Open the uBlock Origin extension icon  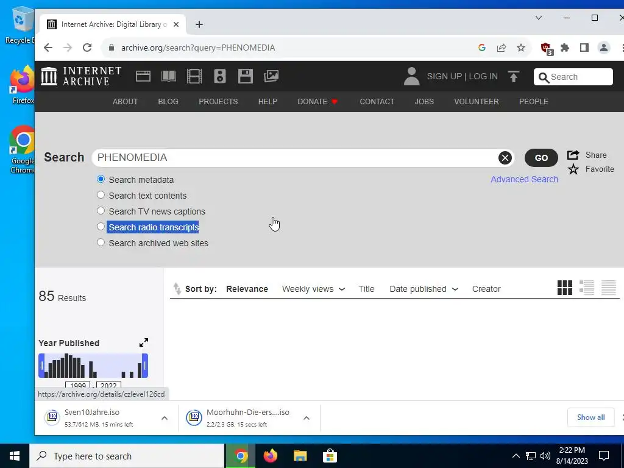coord(547,49)
